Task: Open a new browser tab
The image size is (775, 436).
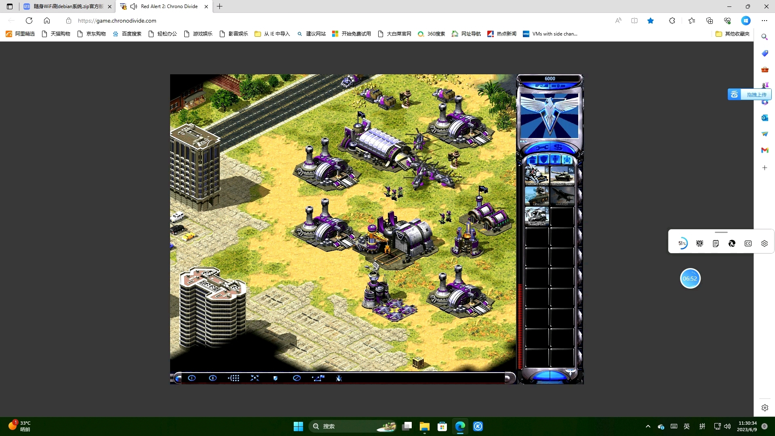Action: [x=220, y=6]
